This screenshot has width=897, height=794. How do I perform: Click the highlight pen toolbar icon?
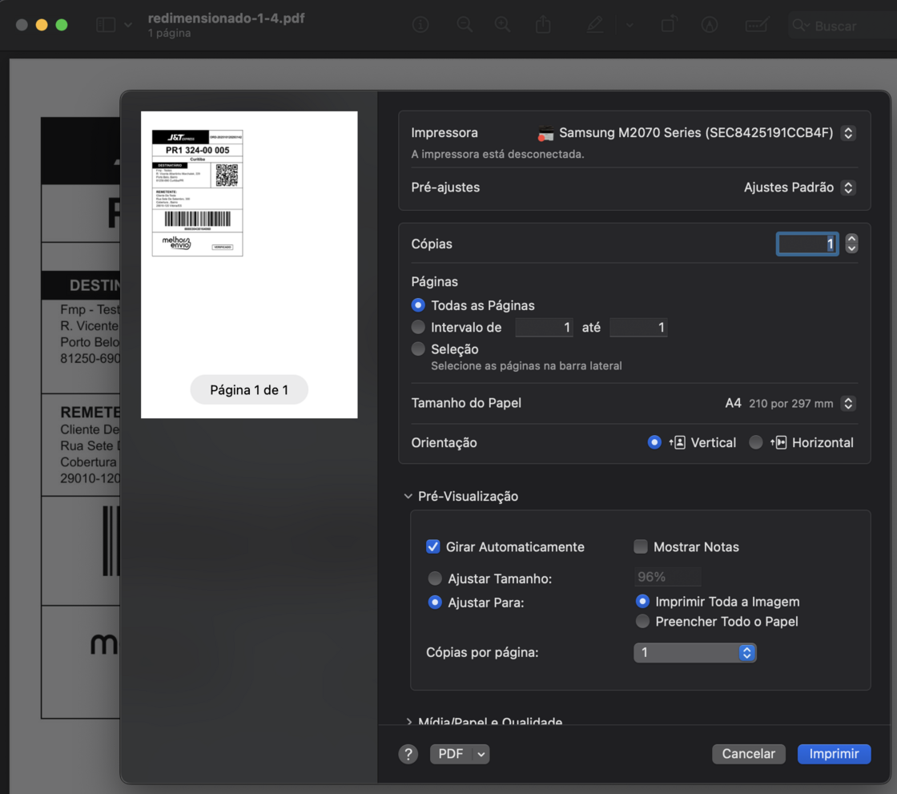(594, 25)
